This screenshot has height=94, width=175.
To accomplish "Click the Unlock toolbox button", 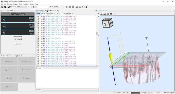I will (9, 78).
